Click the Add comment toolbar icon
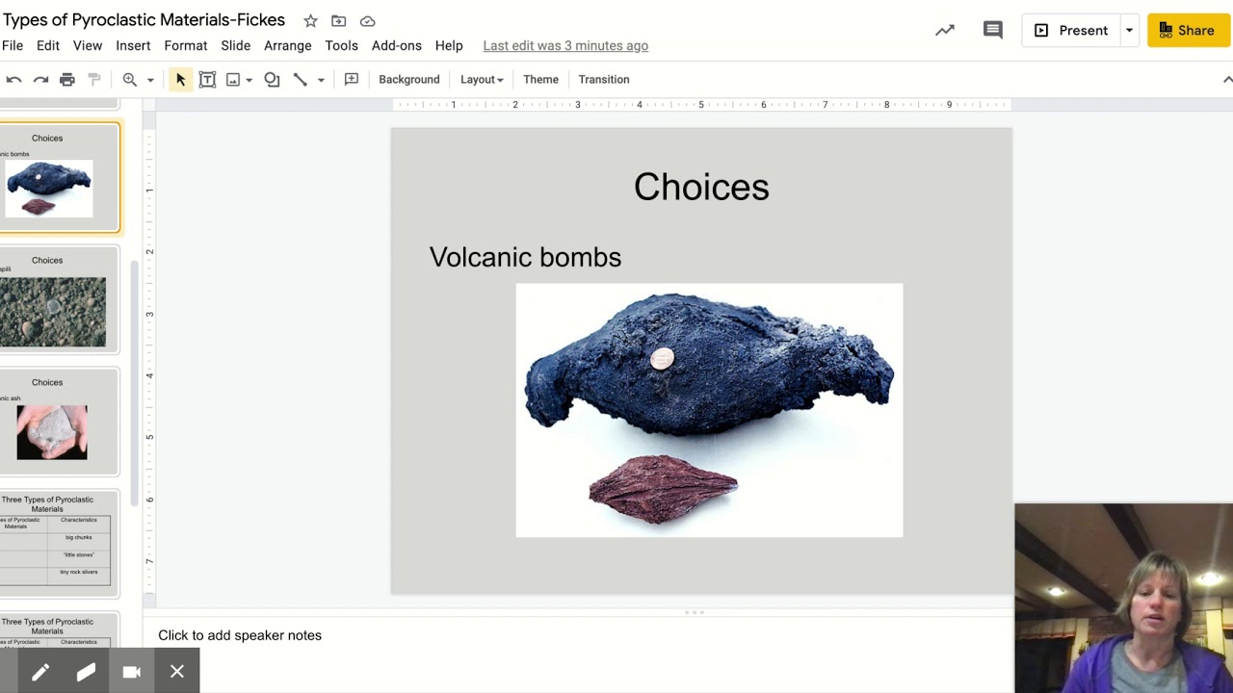Image resolution: width=1233 pixels, height=693 pixels. (352, 80)
